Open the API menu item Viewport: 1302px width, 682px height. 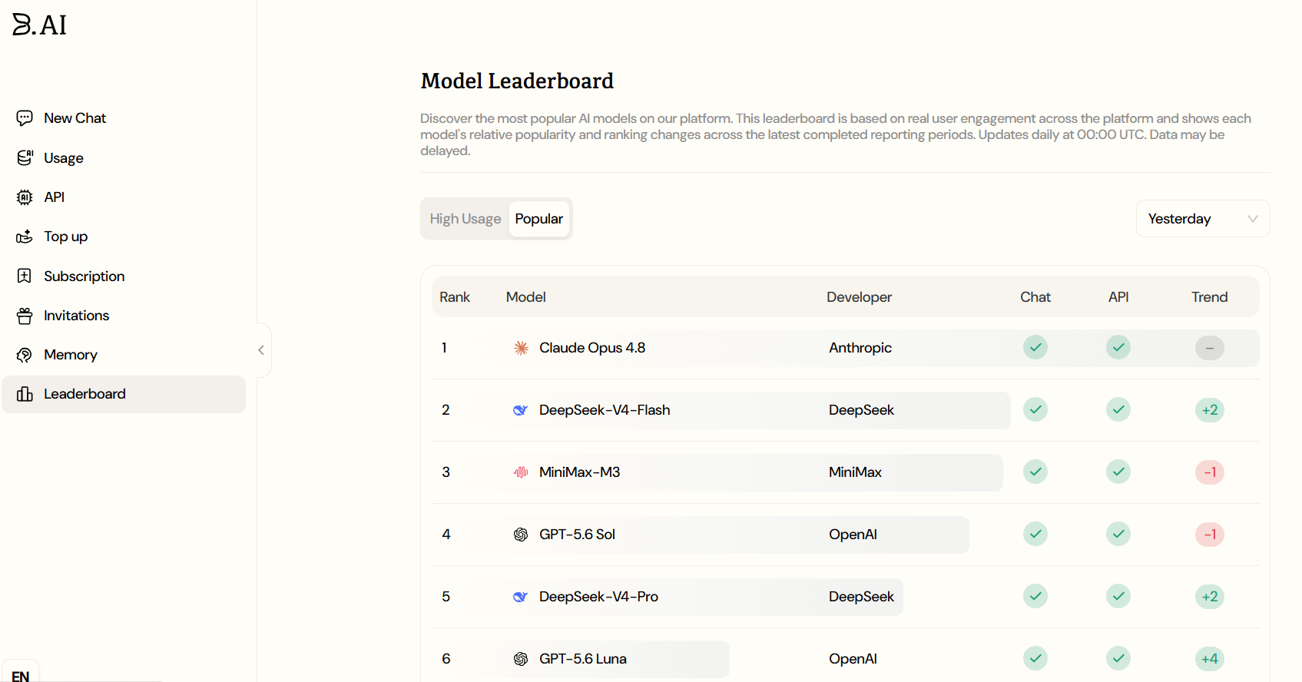click(124, 197)
